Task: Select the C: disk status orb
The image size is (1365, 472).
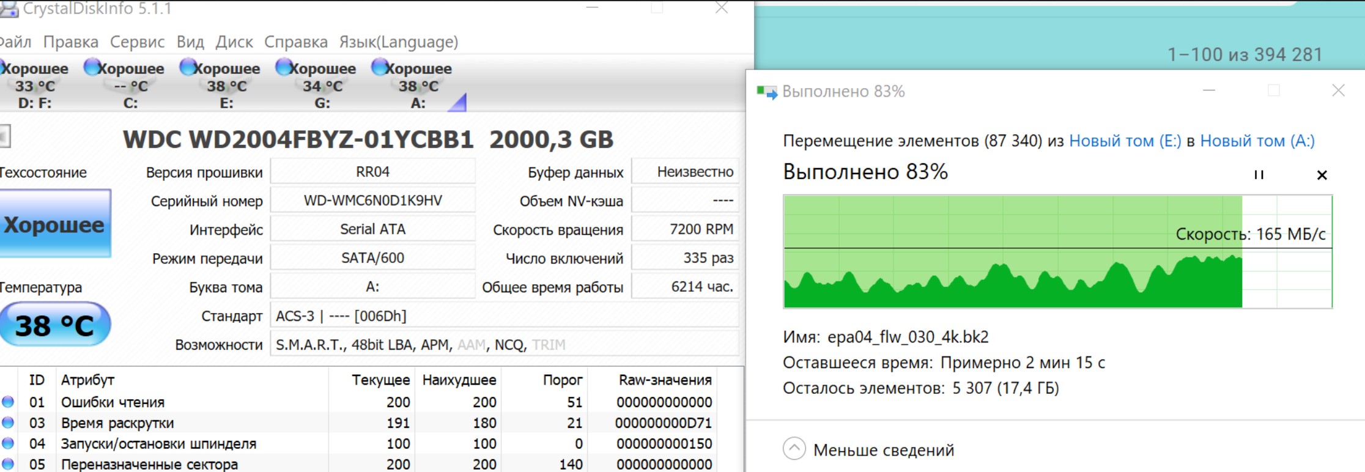Action: tap(92, 67)
